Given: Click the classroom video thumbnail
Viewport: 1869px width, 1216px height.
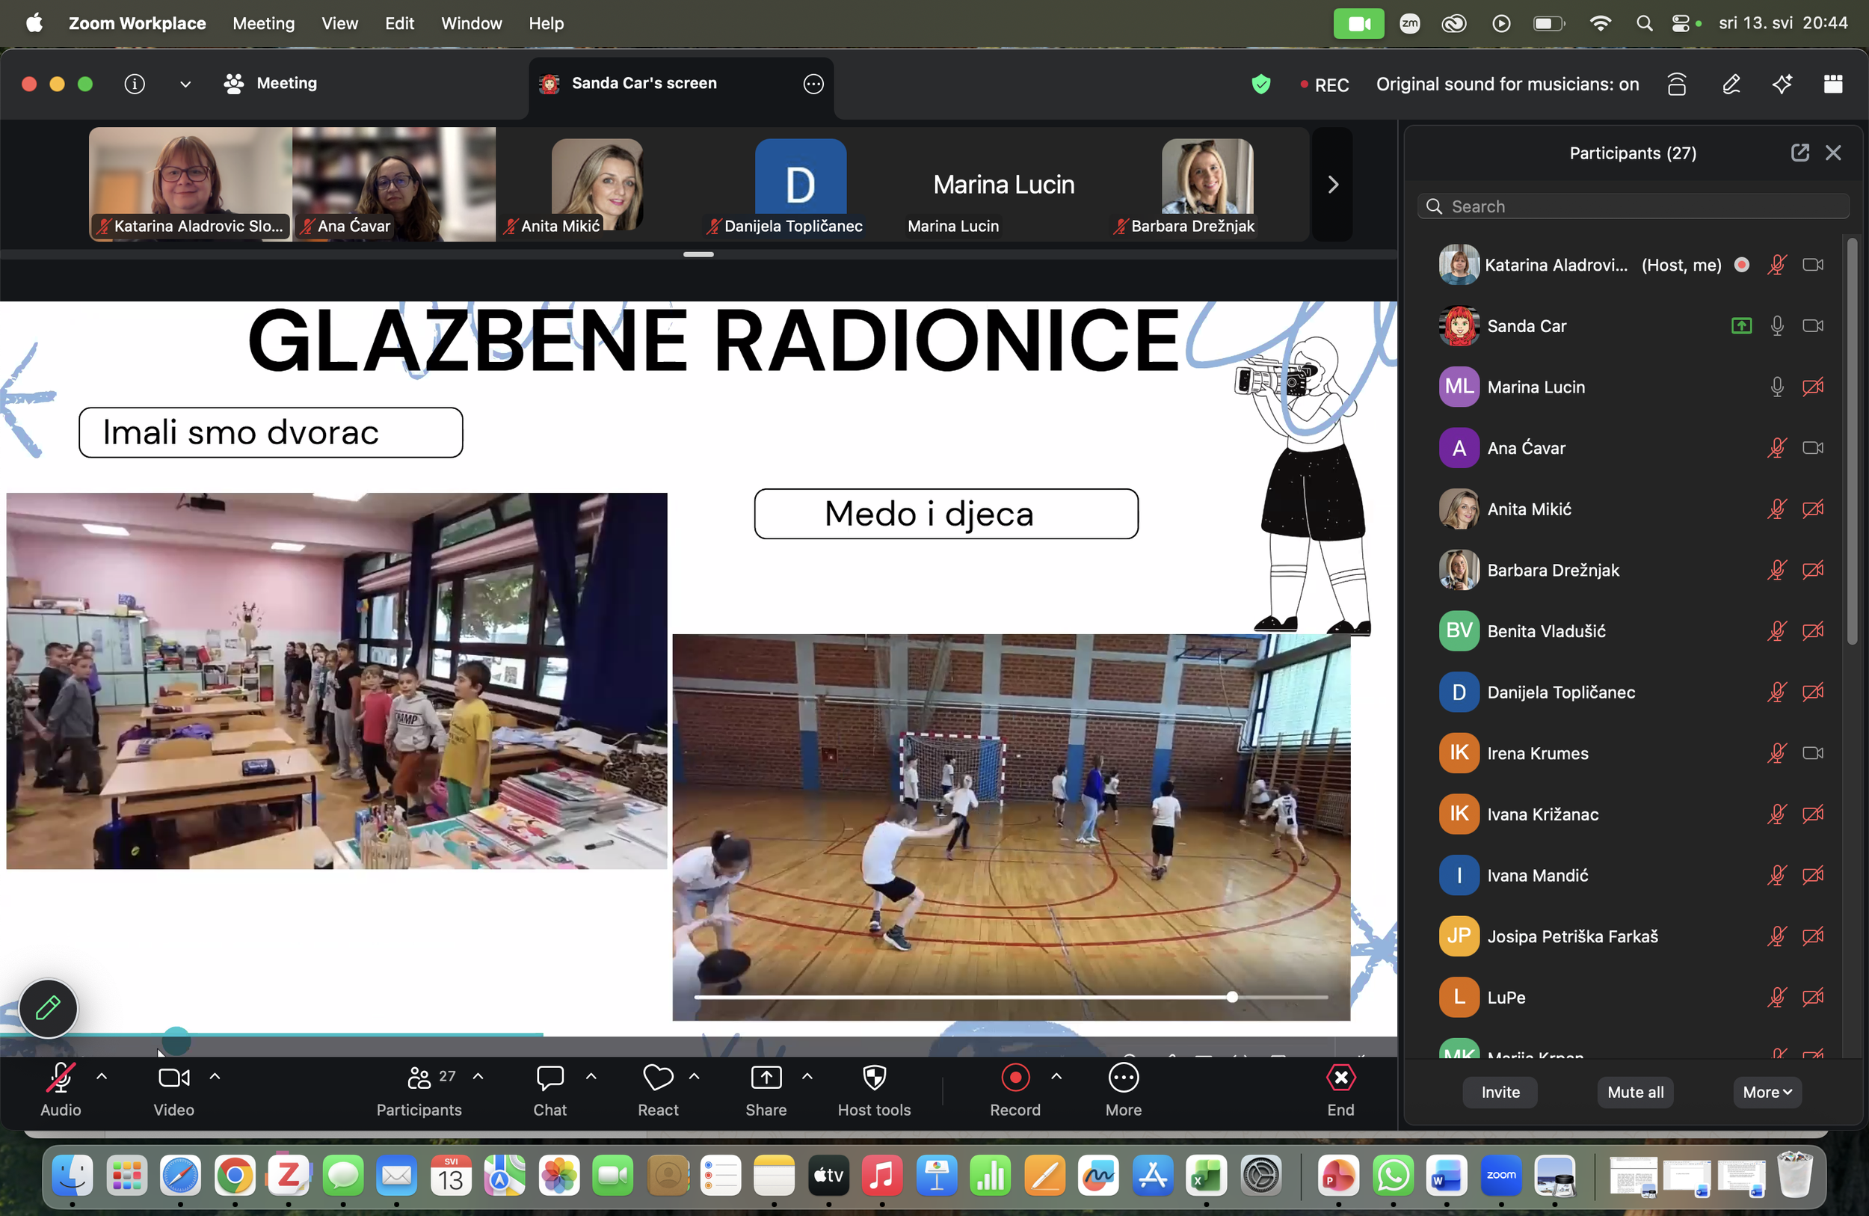Looking at the screenshot, I should coord(337,681).
